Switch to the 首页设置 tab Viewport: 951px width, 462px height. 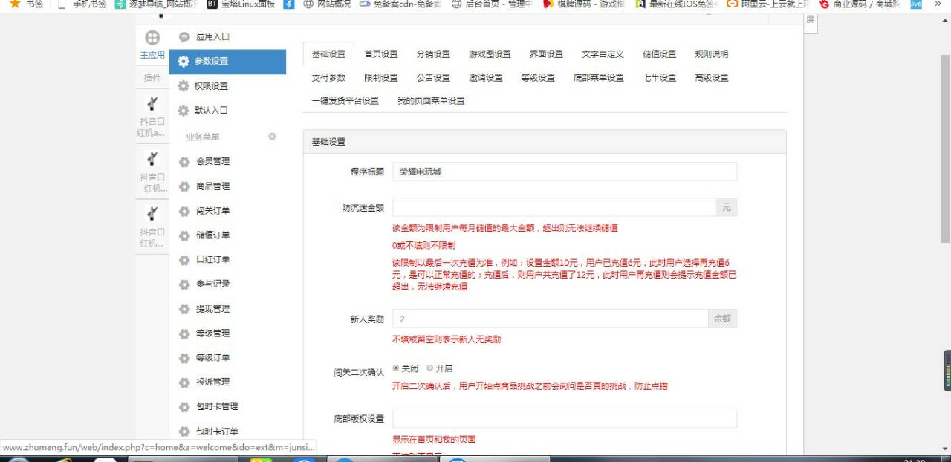(x=381, y=54)
